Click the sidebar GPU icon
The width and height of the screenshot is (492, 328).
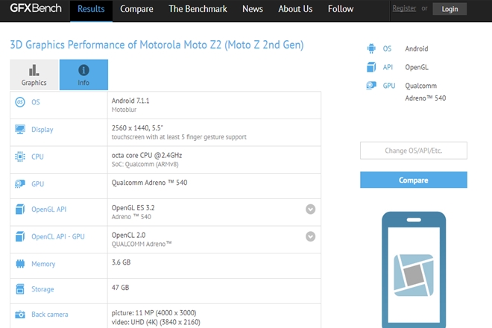point(371,86)
